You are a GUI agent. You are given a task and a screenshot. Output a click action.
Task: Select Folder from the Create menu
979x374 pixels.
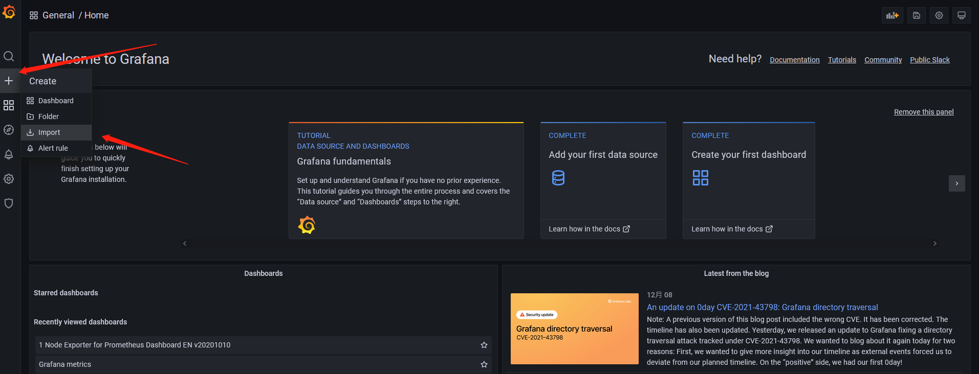click(56, 116)
